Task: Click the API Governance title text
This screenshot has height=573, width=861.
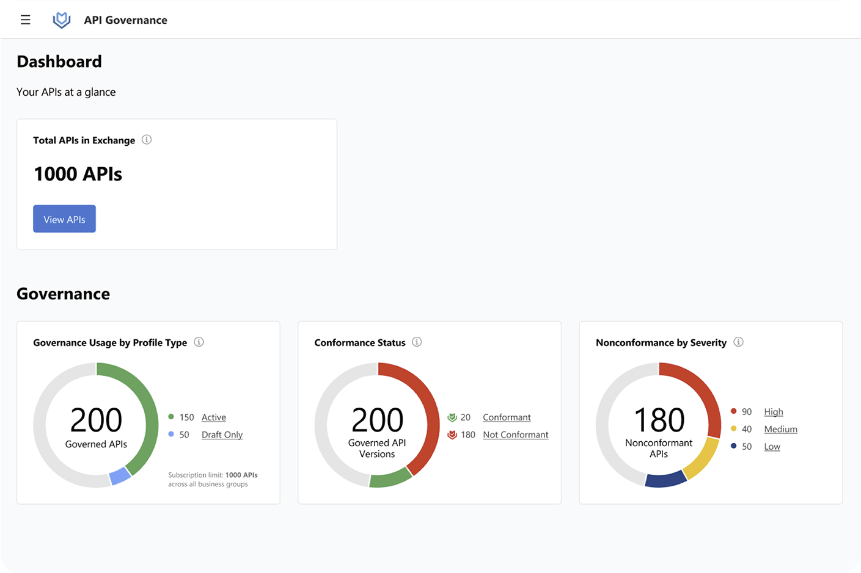Action: [125, 20]
